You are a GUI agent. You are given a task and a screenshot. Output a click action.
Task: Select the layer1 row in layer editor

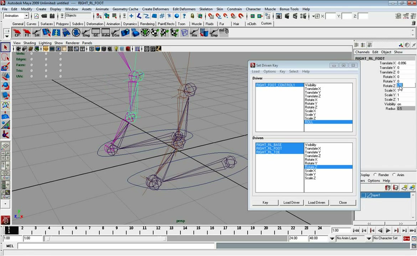tap(386, 195)
